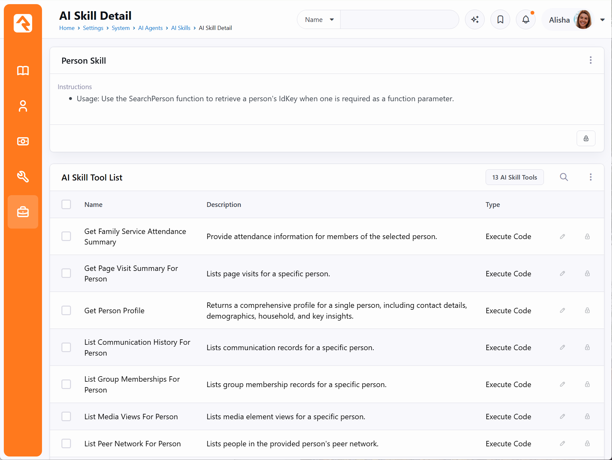The image size is (612, 460).
Task: Edit the Get Person Profile tool
Action: pos(562,310)
